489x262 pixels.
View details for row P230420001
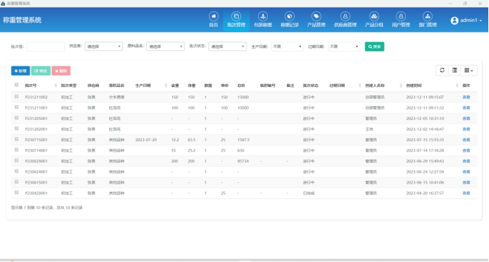466,193
